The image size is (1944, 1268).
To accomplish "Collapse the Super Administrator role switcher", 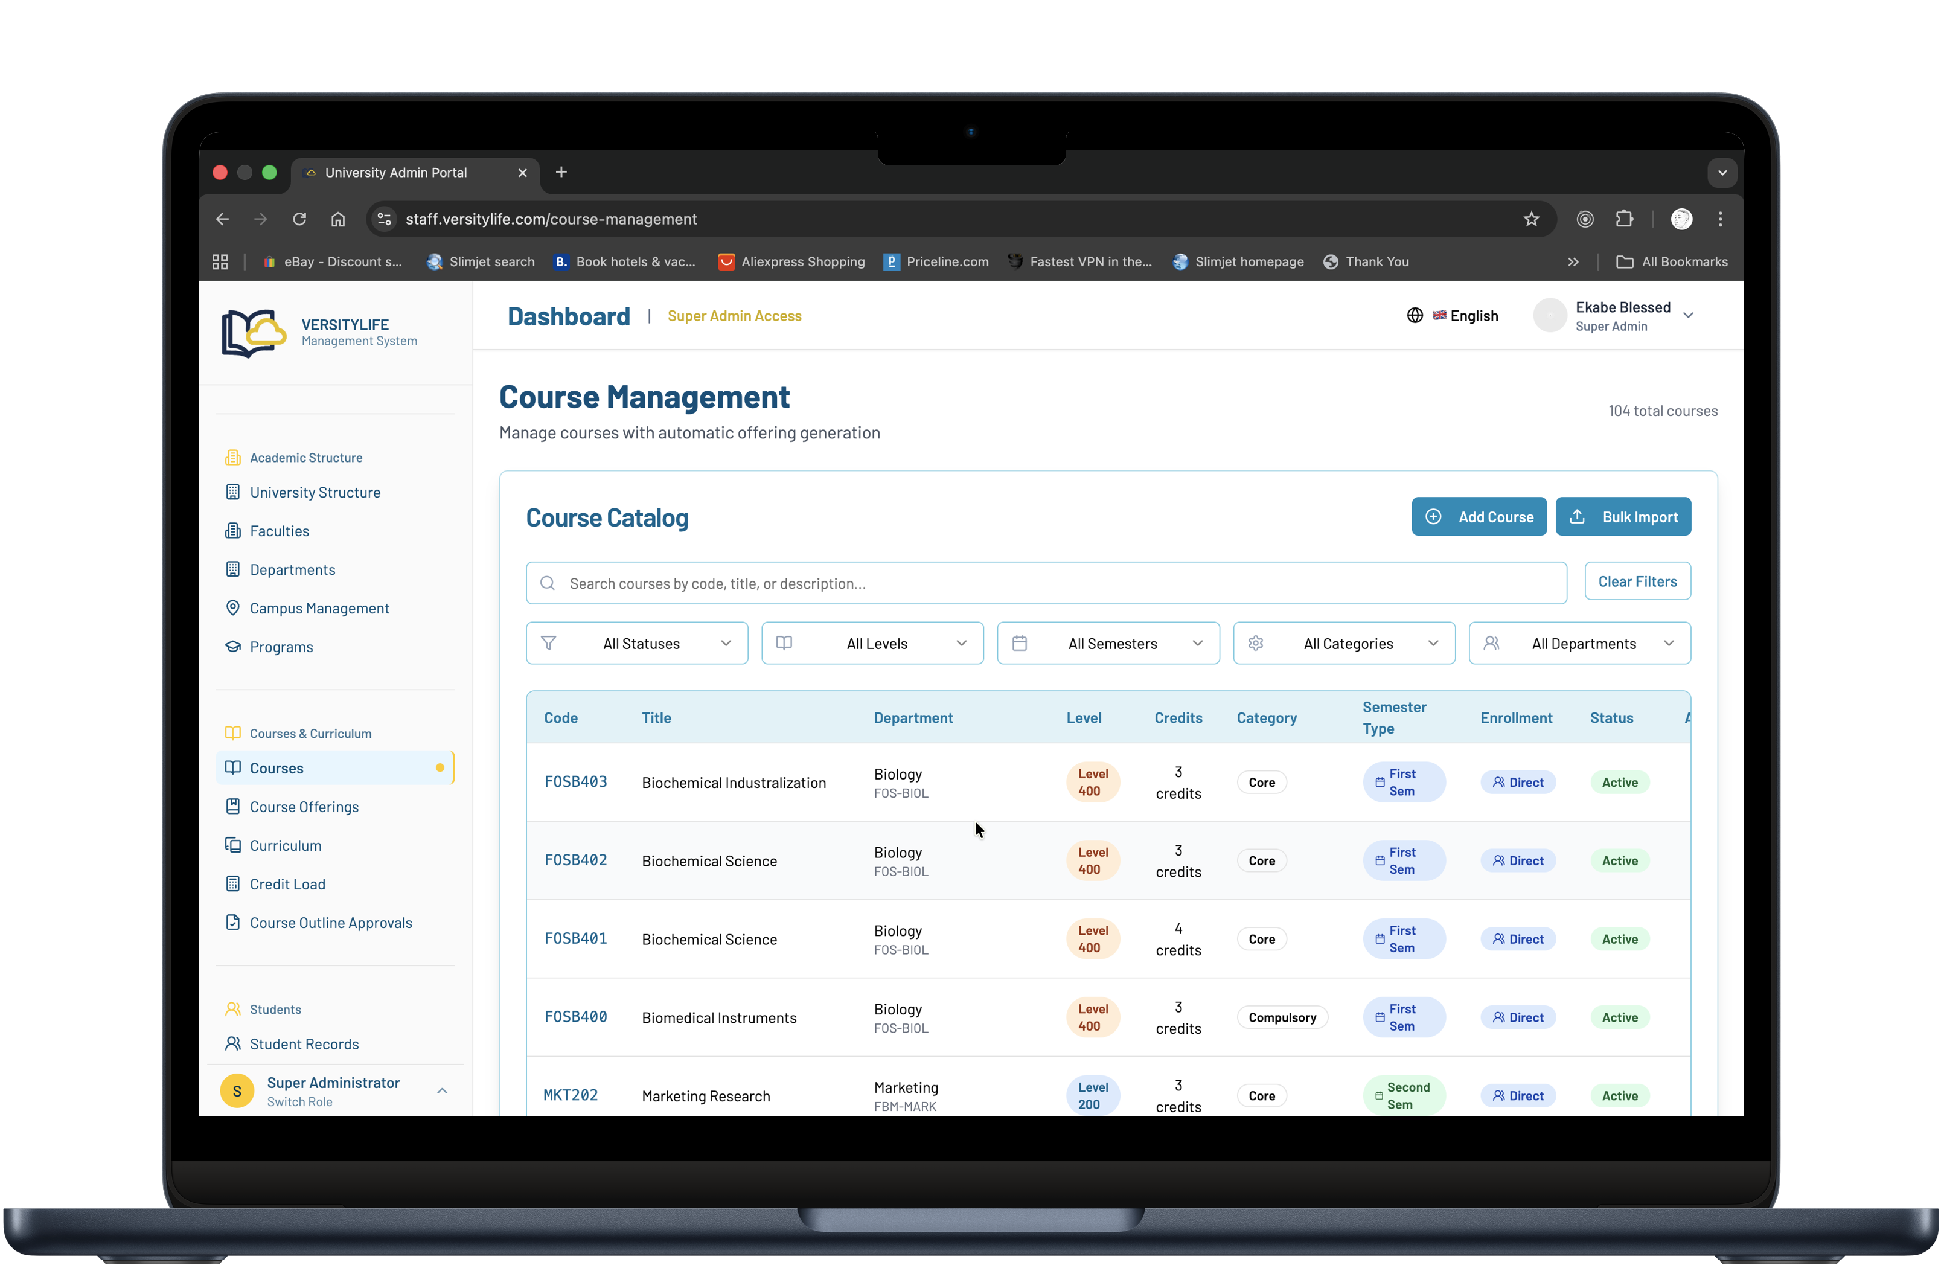I will point(442,1092).
